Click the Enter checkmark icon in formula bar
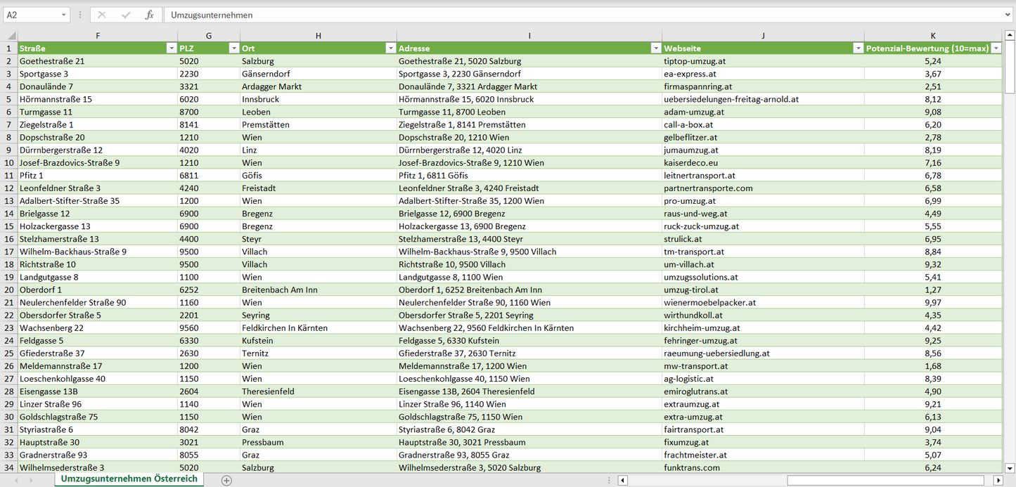The image size is (1016, 487). tap(126, 15)
